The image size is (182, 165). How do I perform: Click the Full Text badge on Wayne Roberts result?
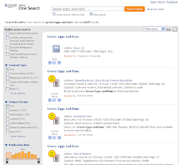click(x=52, y=154)
